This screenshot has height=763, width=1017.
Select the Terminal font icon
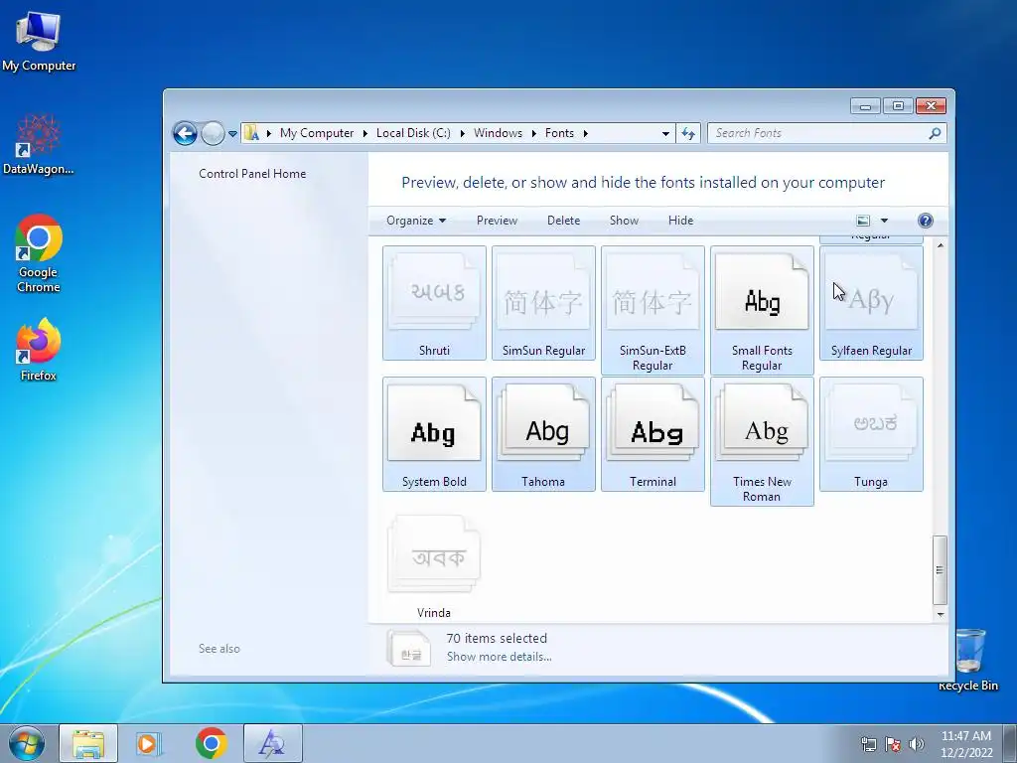pyautogui.click(x=653, y=434)
